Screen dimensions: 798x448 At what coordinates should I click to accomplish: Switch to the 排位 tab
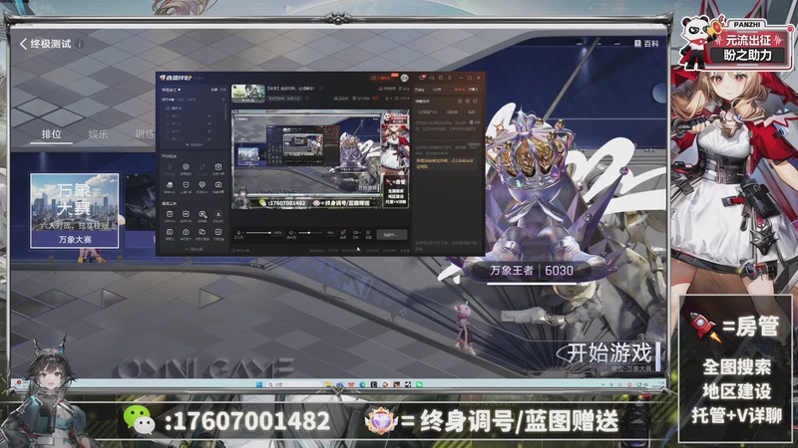[x=51, y=134]
